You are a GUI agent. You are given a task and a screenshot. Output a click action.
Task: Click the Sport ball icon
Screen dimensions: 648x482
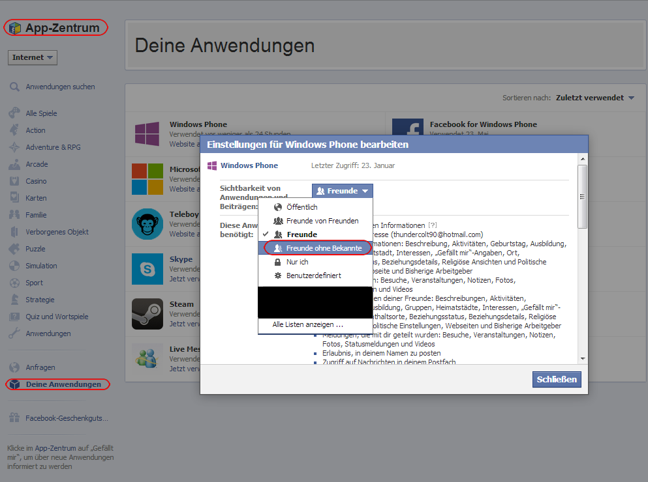(x=14, y=283)
